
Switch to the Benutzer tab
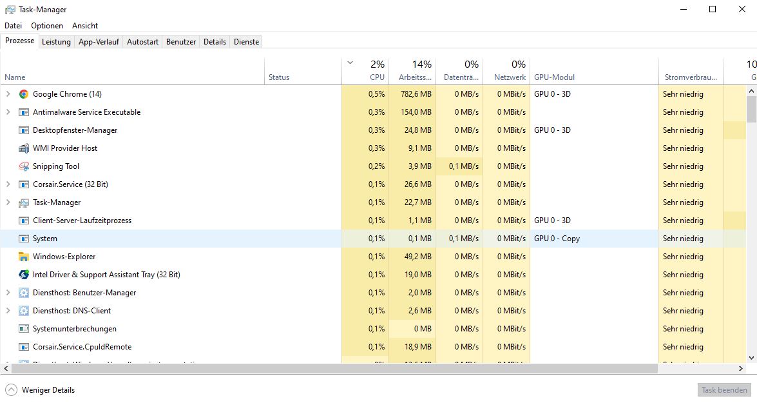click(x=181, y=41)
